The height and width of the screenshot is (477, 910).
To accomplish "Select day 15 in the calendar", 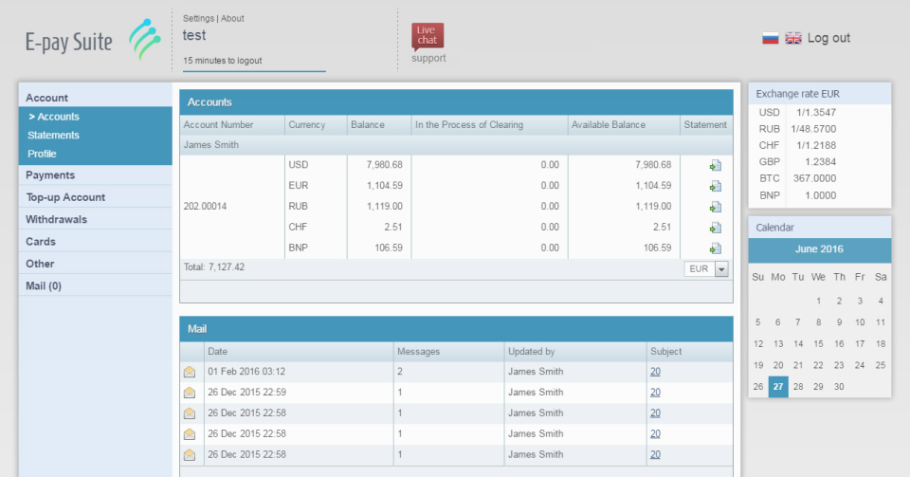I will point(818,344).
